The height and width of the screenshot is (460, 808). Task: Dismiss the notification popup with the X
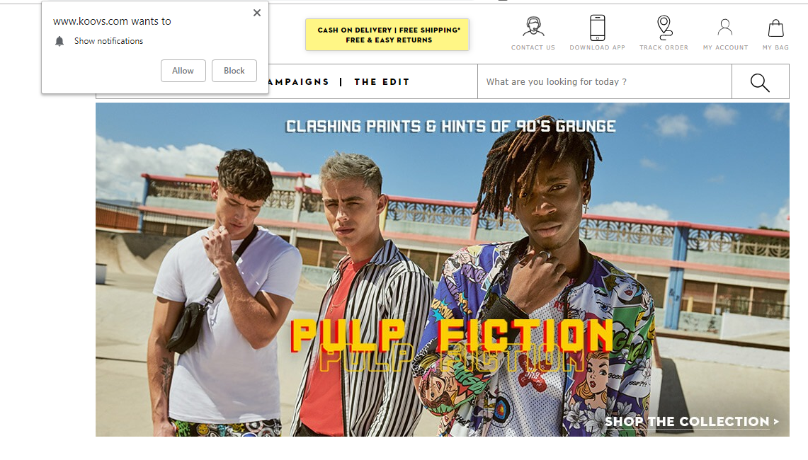256,13
